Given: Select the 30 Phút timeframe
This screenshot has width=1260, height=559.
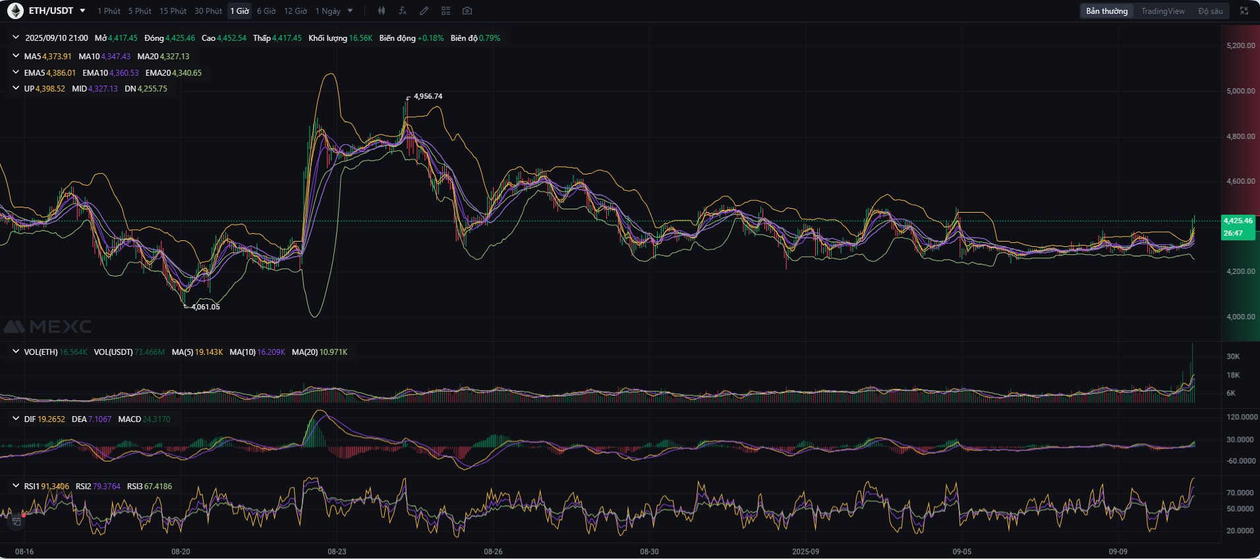Looking at the screenshot, I should point(208,11).
